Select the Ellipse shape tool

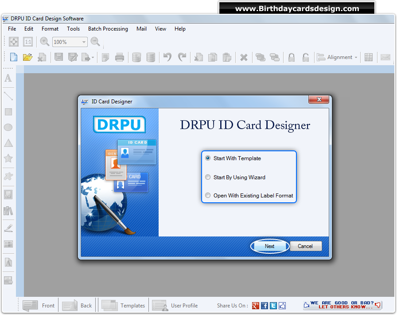[x=8, y=127]
